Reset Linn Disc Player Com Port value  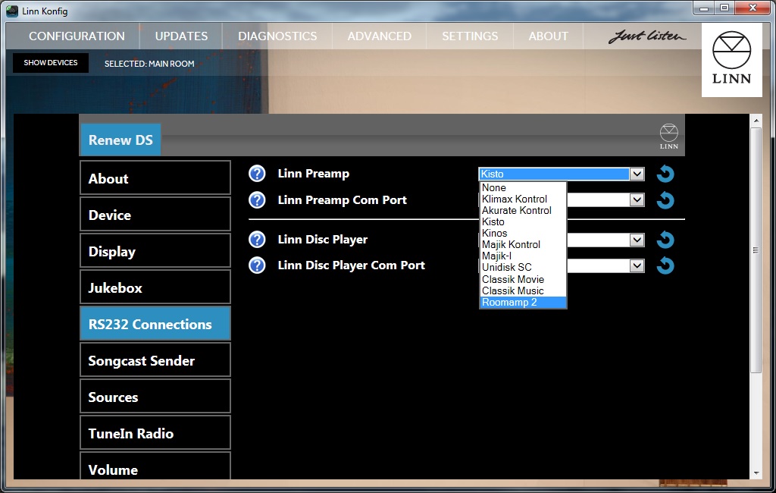click(665, 265)
